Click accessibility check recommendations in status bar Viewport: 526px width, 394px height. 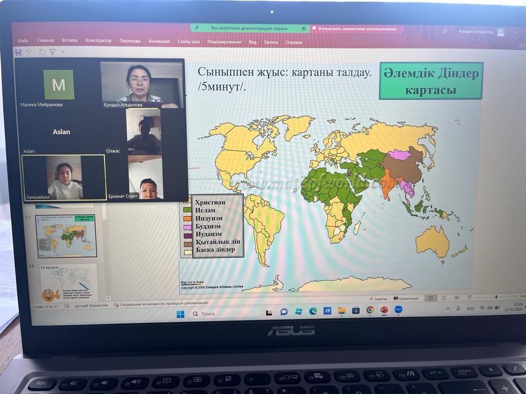[161, 304]
